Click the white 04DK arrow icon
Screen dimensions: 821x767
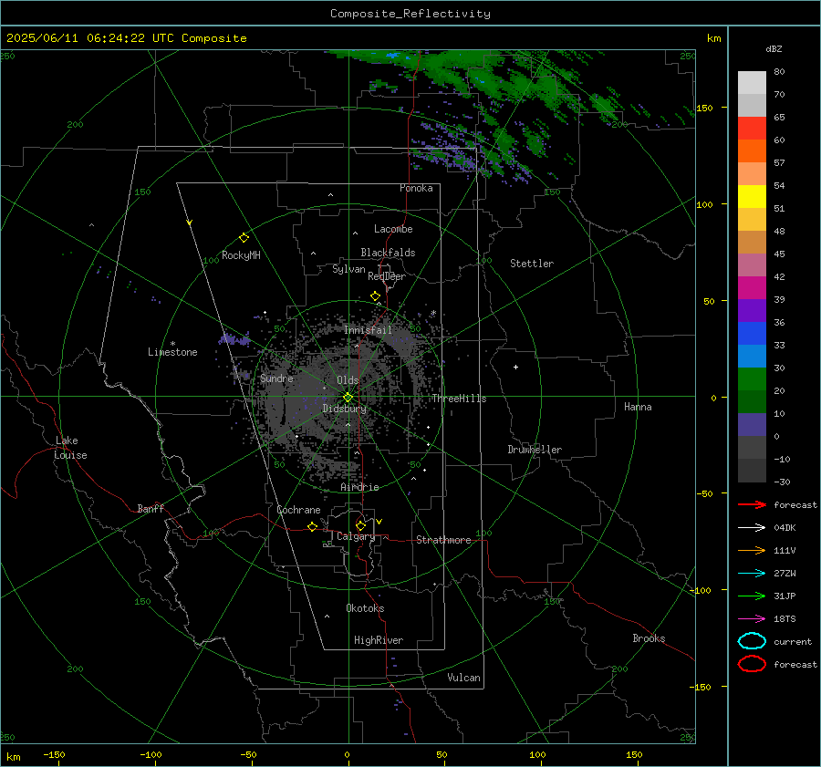tap(752, 528)
